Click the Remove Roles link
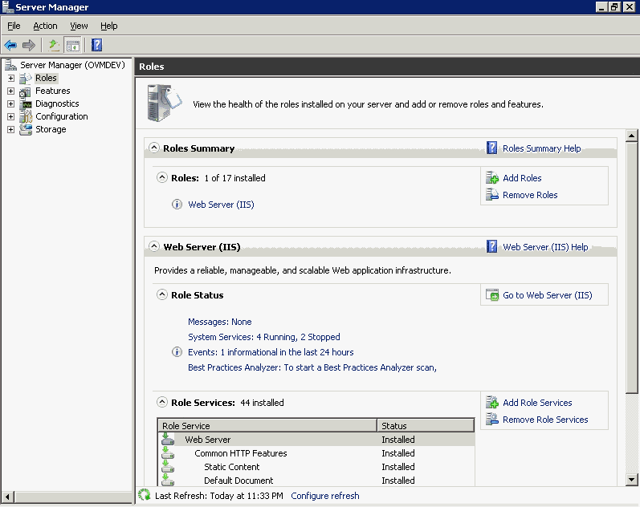The width and height of the screenshot is (640, 507). coord(530,195)
